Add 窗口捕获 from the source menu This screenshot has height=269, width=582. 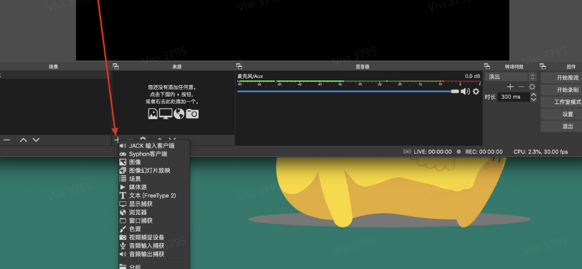pyautogui.click(x=154, y=220)
